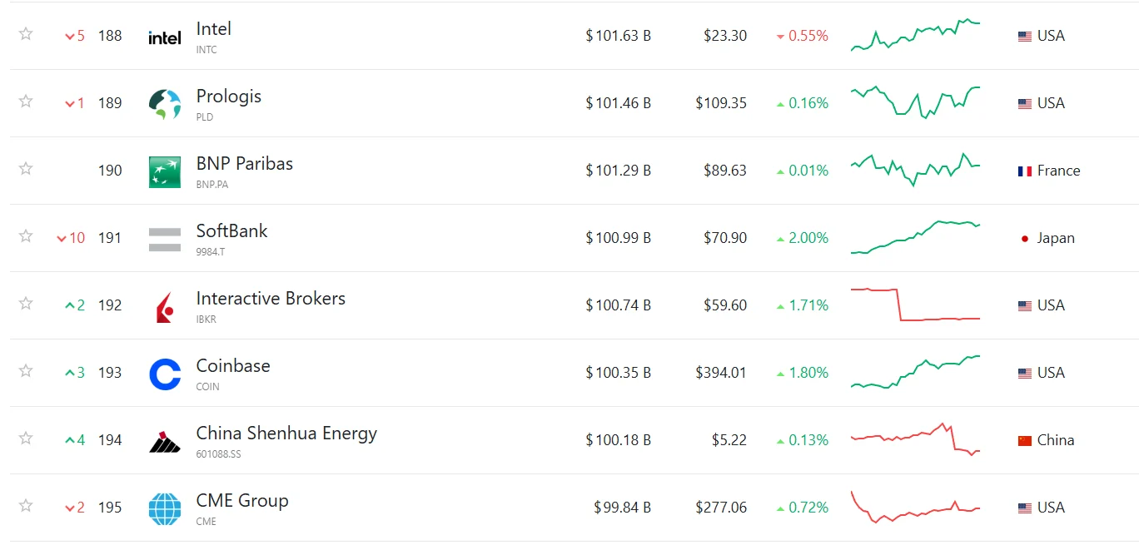
Task: Open the Interactive Brokers name link
Action: pos(271,299)
